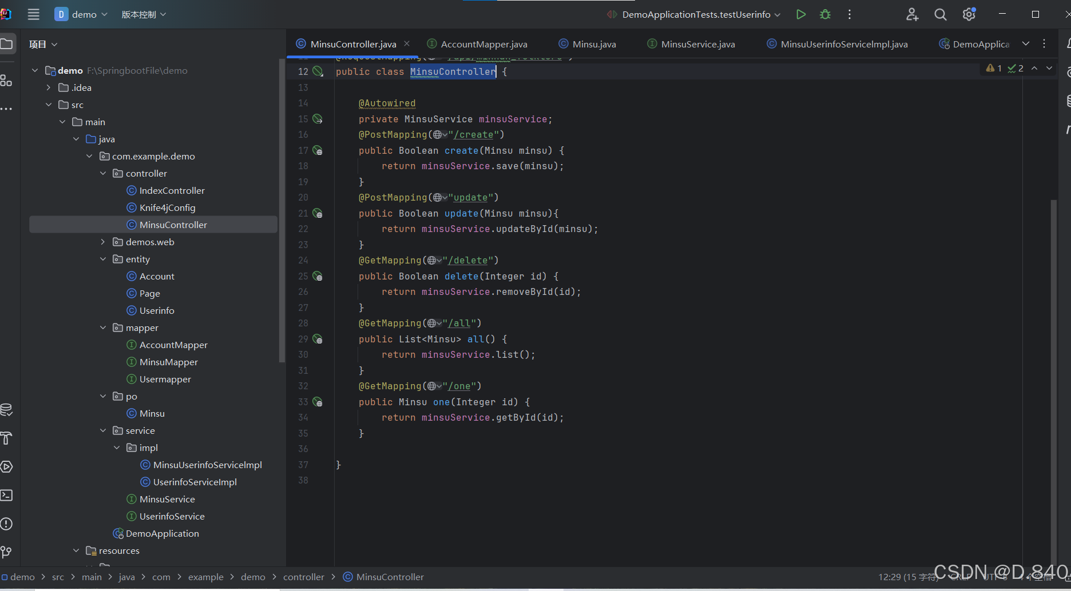Start debugging with the bug icon

[x=825, y=14]
